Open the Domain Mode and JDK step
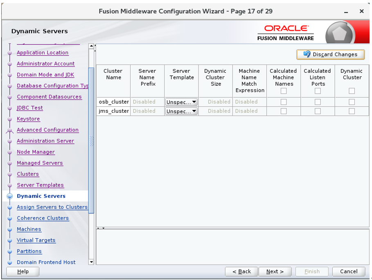The height and width of the screenshot is (280, 372). coord(45,75)
